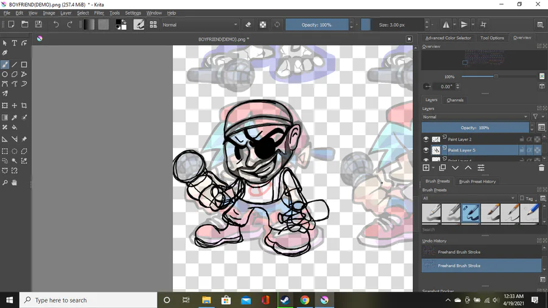Click the Duplicate Layer icon

point(443,168)
